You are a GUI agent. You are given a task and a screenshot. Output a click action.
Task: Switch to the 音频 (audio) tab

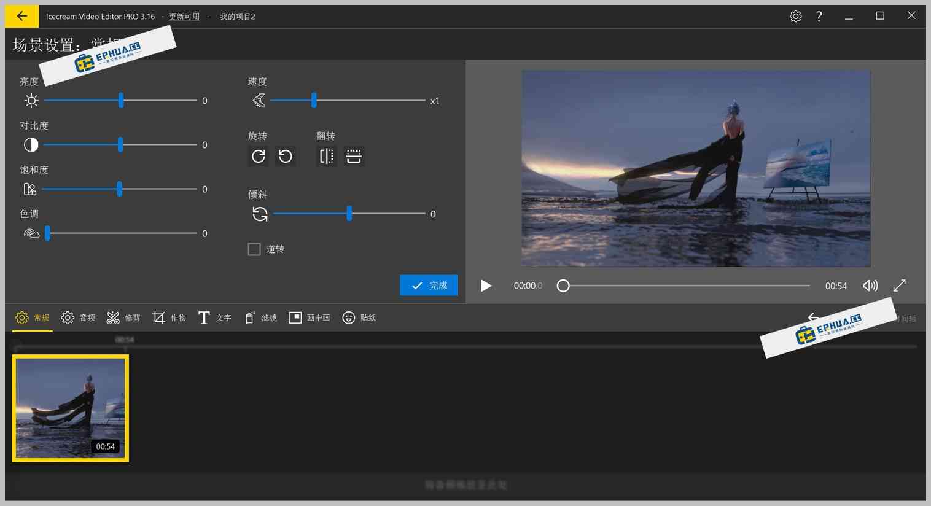click(78, 317)
